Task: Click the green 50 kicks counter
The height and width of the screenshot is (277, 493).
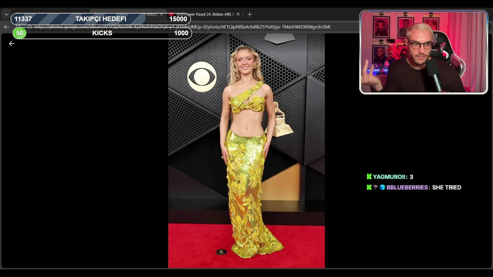Action: [x=20, y=33]
